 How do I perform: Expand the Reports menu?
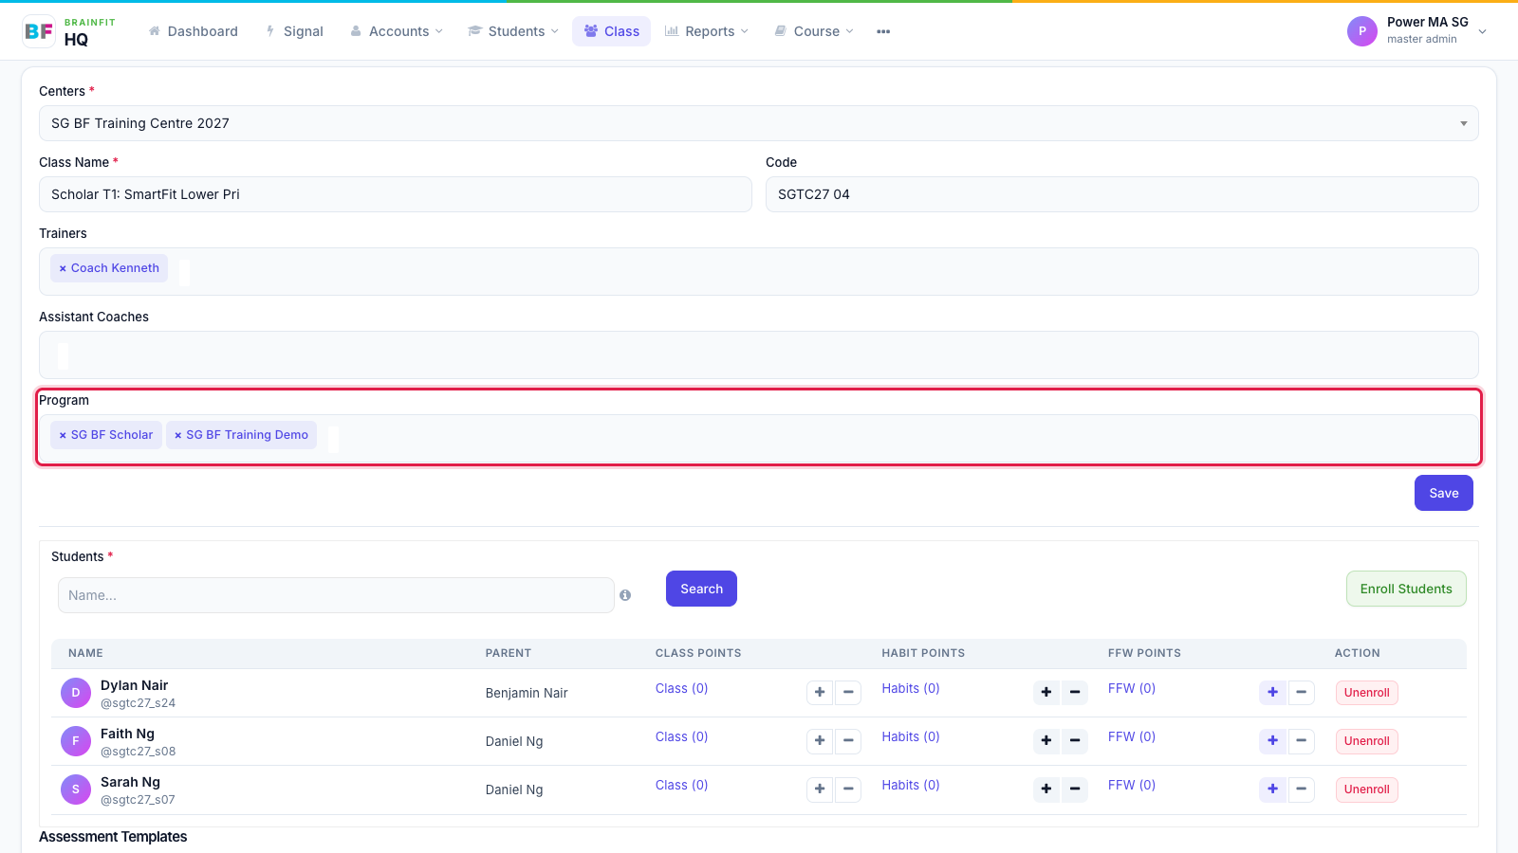707,31
